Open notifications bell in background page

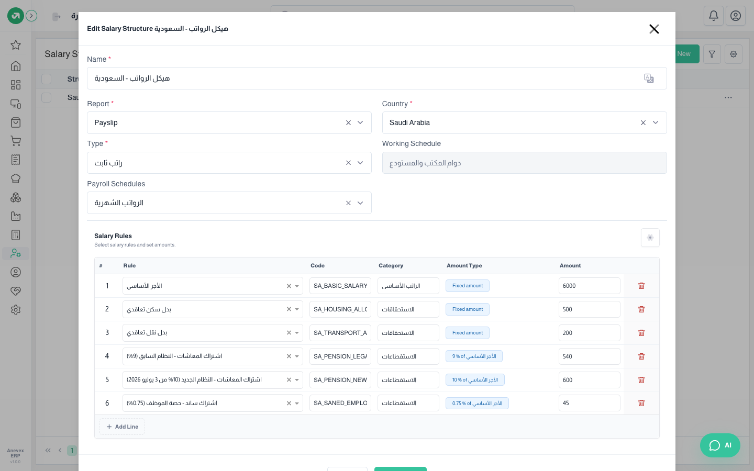pos(714,16)
